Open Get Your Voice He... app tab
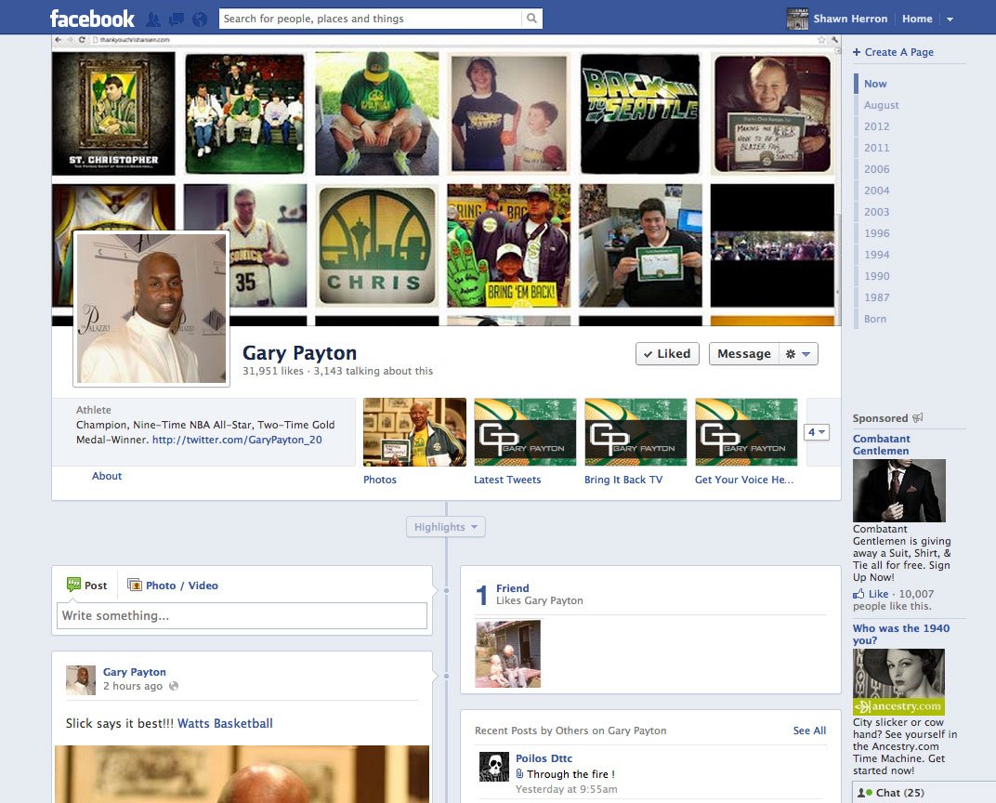 (746, 442)
